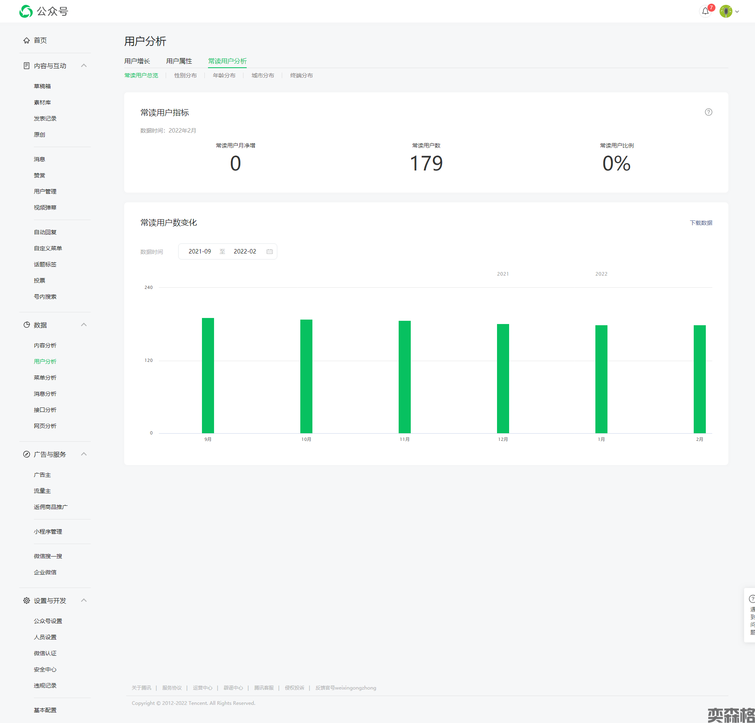Select the 性别分布 sub-tab

[x=185, y=76]
